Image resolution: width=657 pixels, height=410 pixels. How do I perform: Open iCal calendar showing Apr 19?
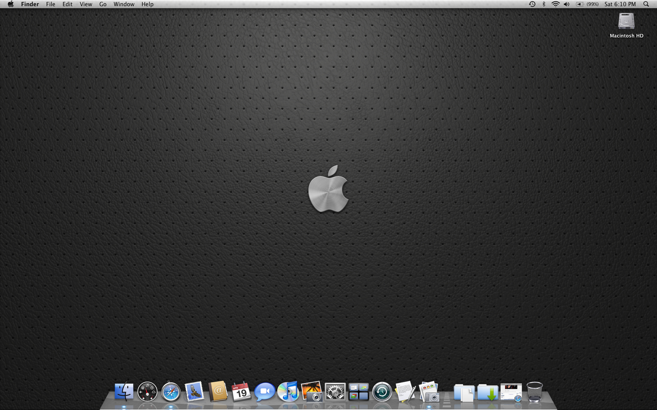tap(241, 392)
